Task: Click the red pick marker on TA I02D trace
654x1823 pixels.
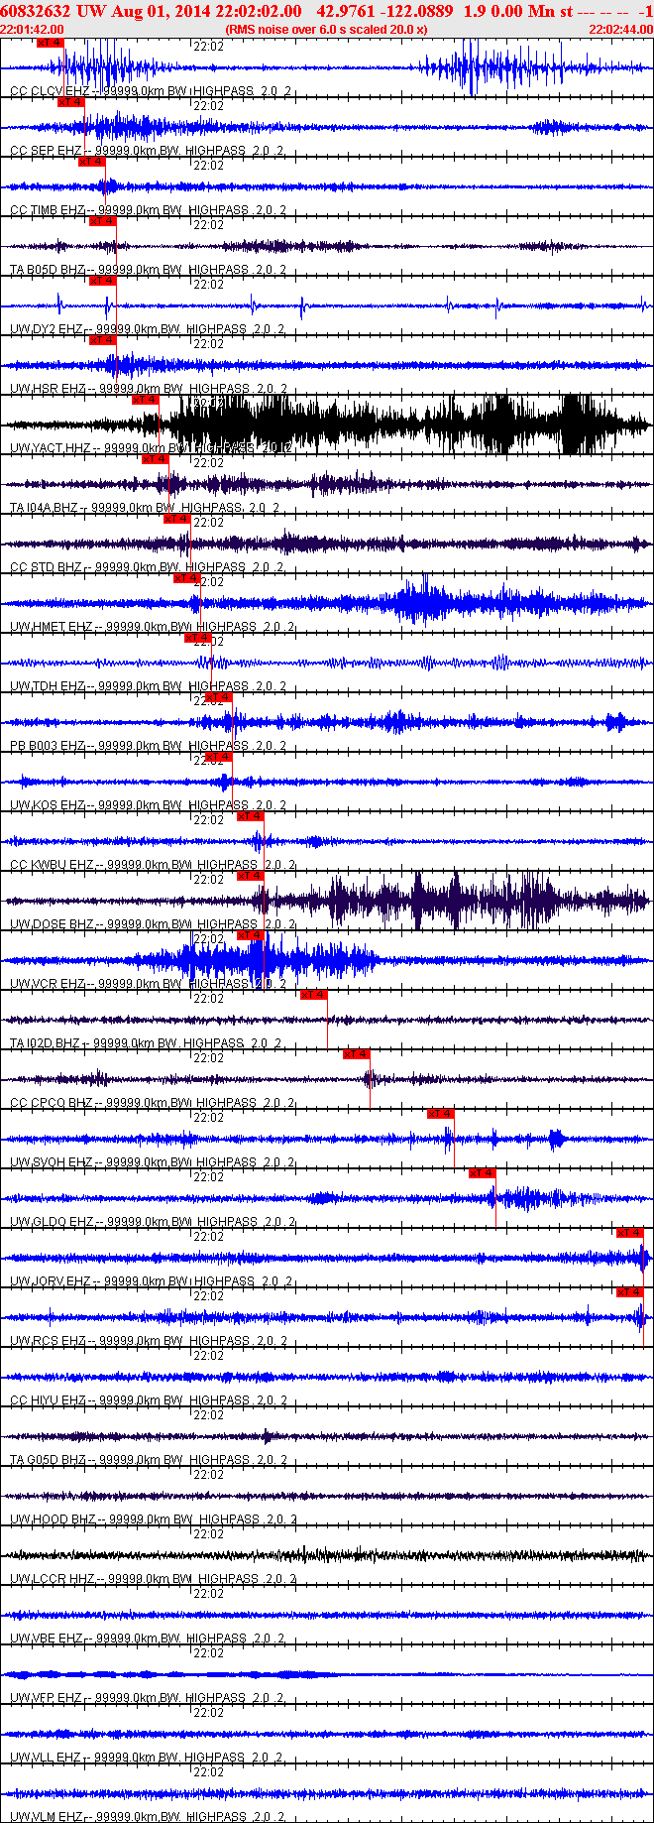Action: point(313,995)
